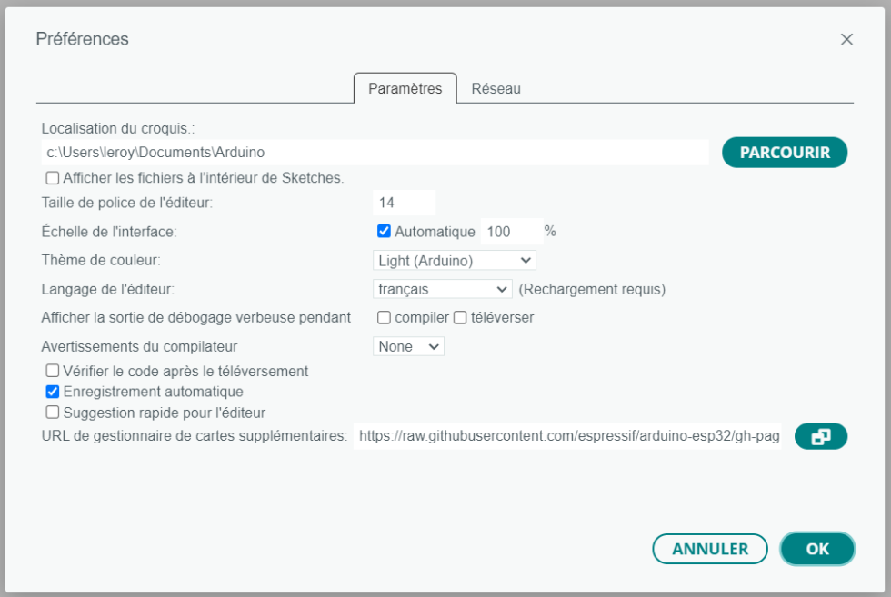Open the Thème de couleur dropdown

point(454,261)
